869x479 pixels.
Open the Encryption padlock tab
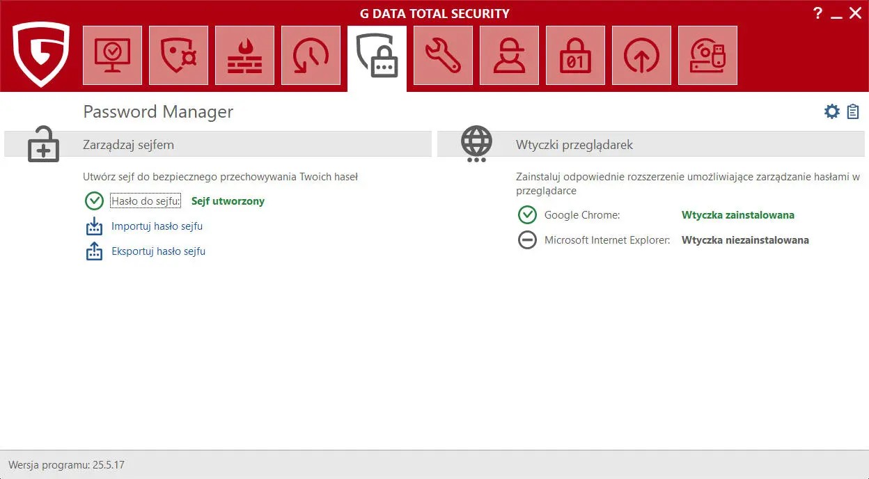pyautogui.click(x=575, y=56)
